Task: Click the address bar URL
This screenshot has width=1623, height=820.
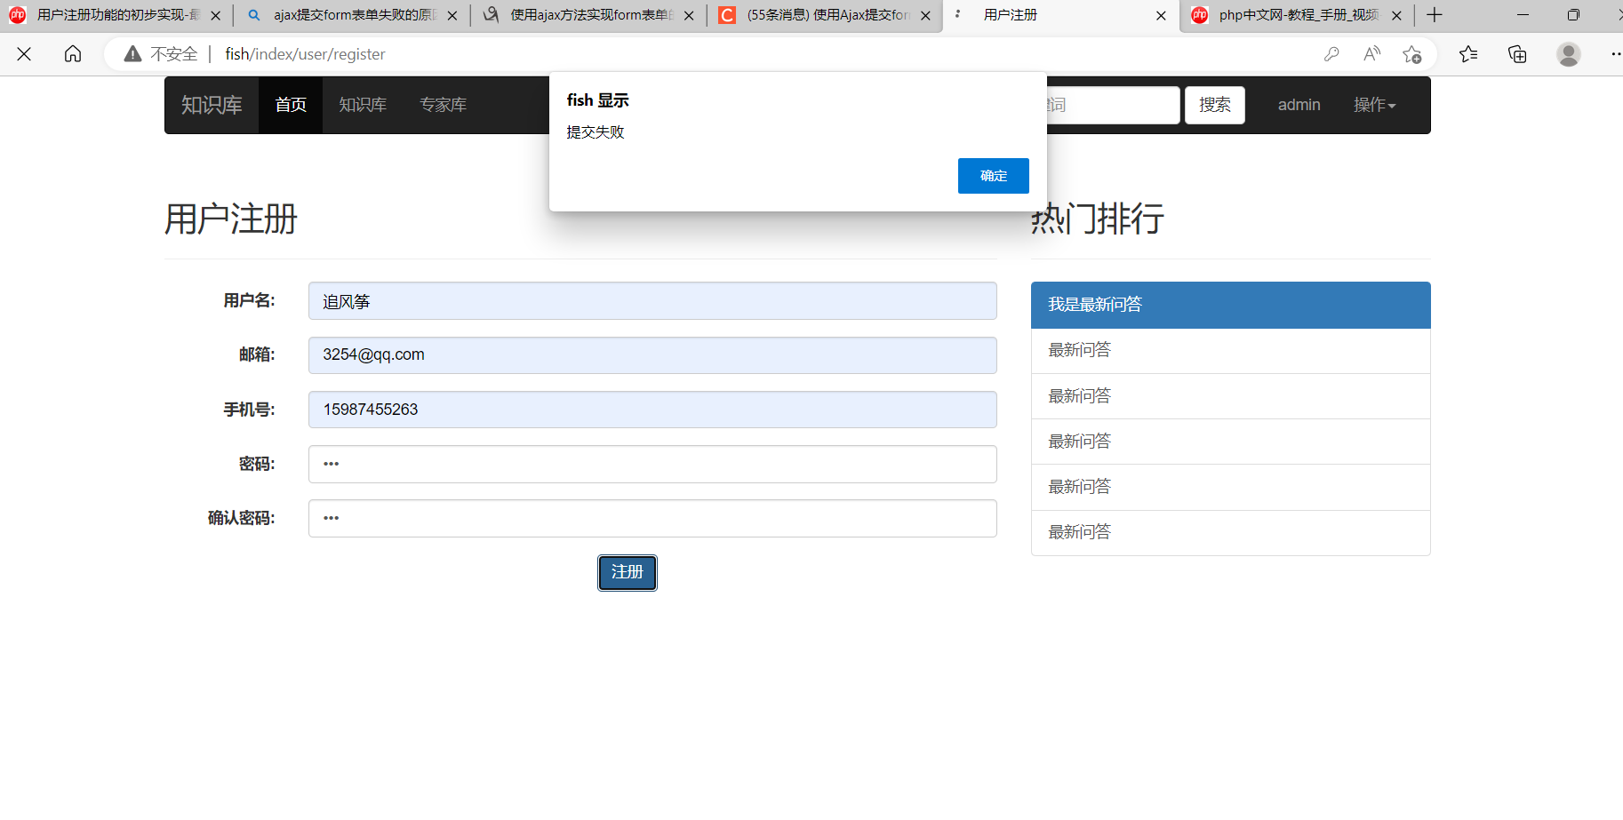Action: tap(305, 54)
